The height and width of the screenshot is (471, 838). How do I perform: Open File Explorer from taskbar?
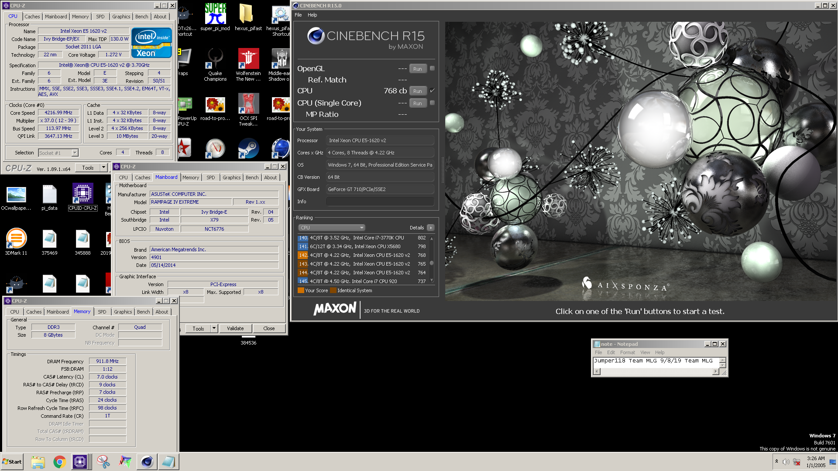(x=38, y=462)
